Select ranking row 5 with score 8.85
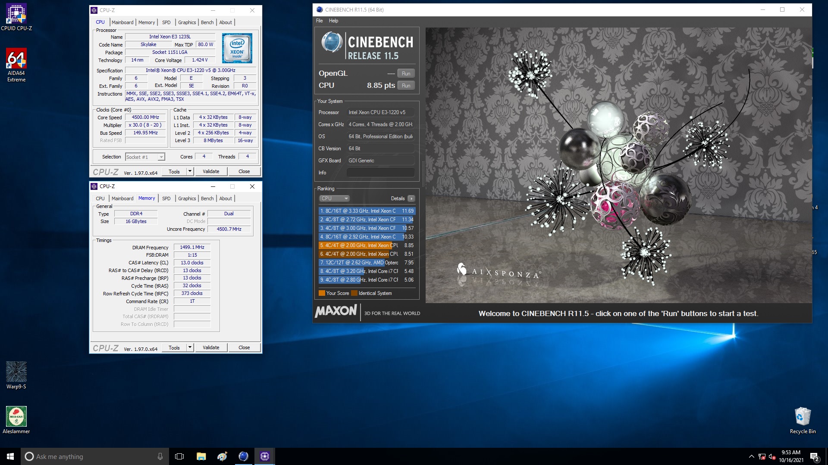 click(x=367, y=245)
